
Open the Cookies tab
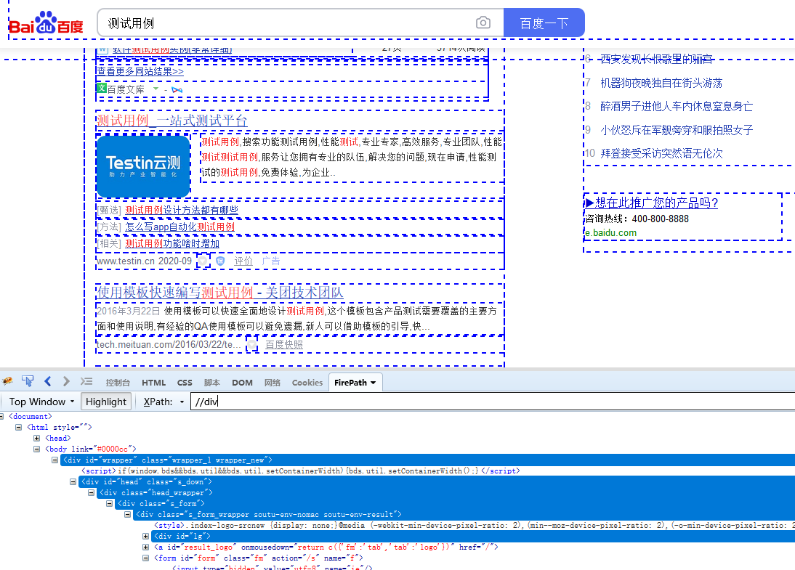pos(307,383)
